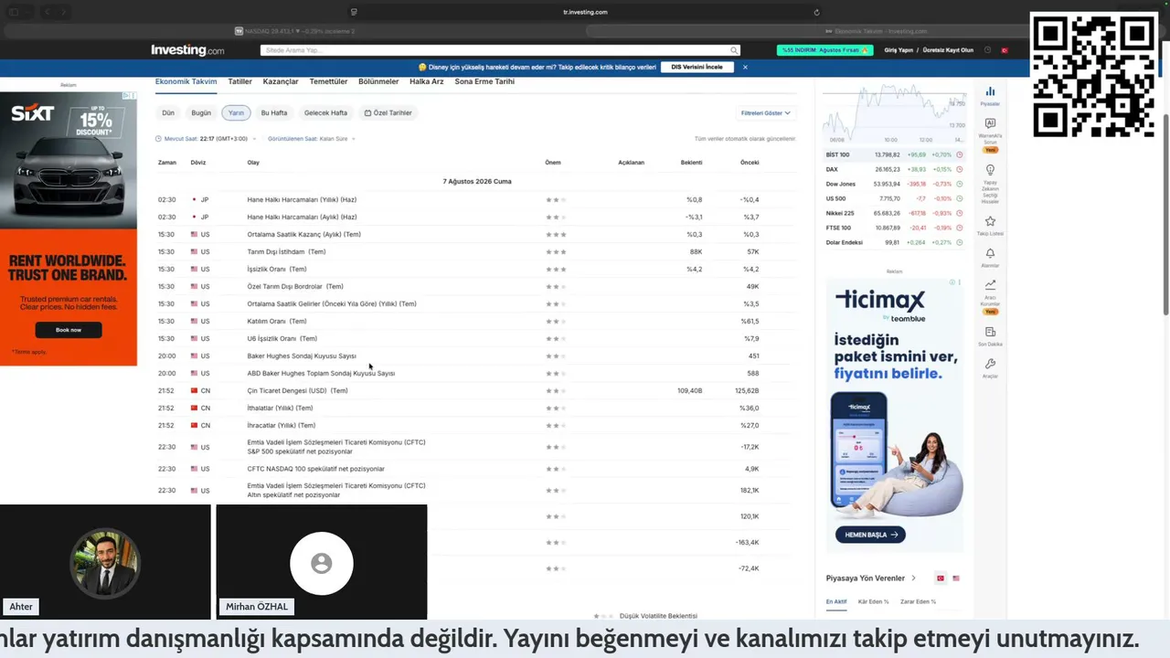The height and width of the screenshot is (658, 1170).
Task: Switch to the Halka Arz tab
Action: coord(427,81)
